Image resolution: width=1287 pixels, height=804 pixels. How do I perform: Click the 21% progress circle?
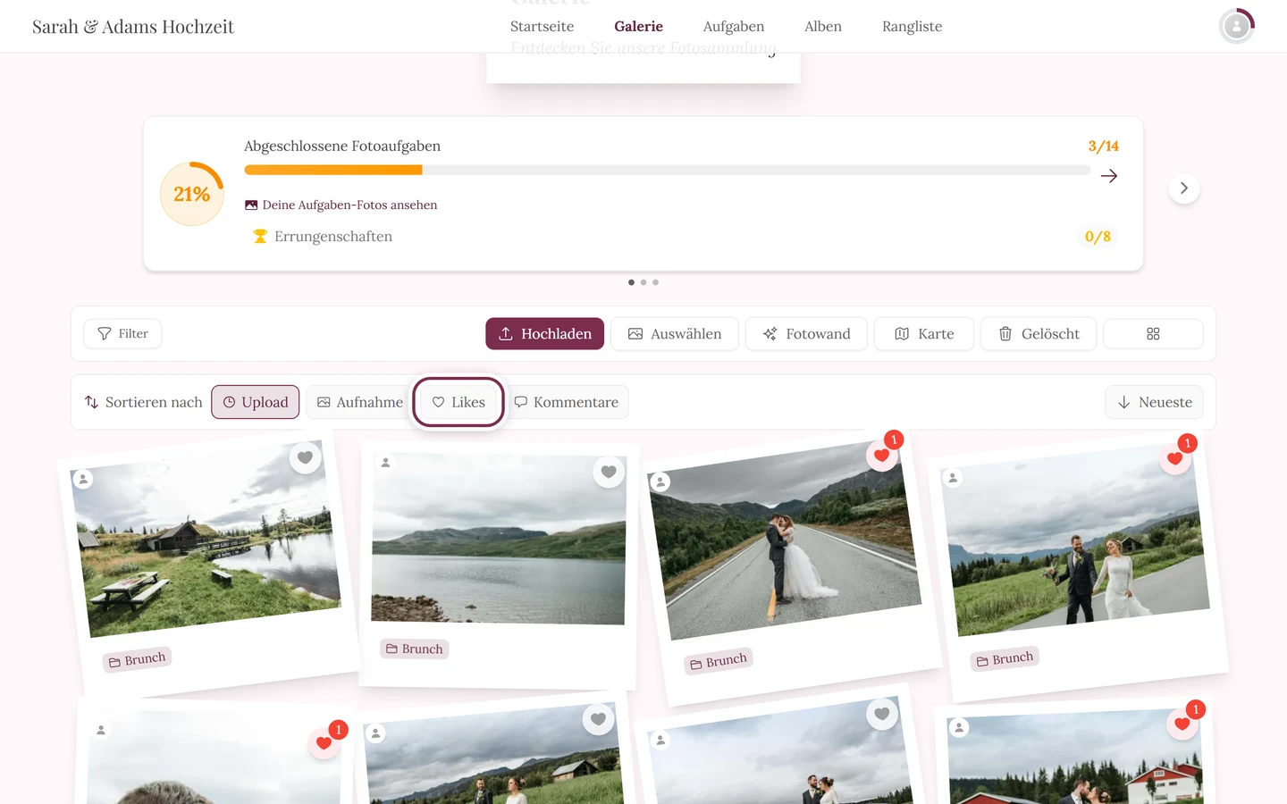(191, 194)
